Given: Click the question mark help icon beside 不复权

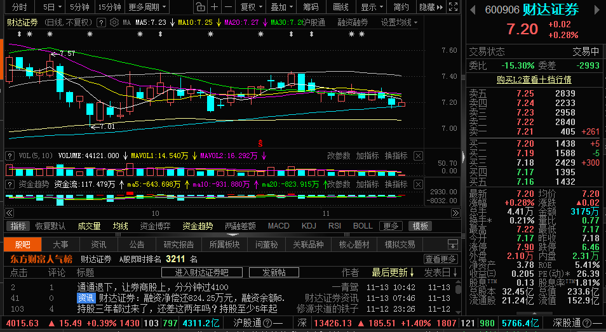Looking at the screenshot, I should point(101,23).
